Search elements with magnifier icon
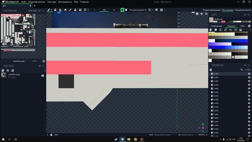 point(241,70)
